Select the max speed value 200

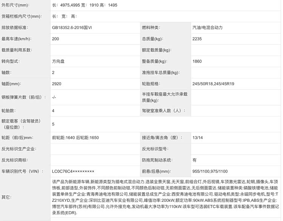coord(55,39)
